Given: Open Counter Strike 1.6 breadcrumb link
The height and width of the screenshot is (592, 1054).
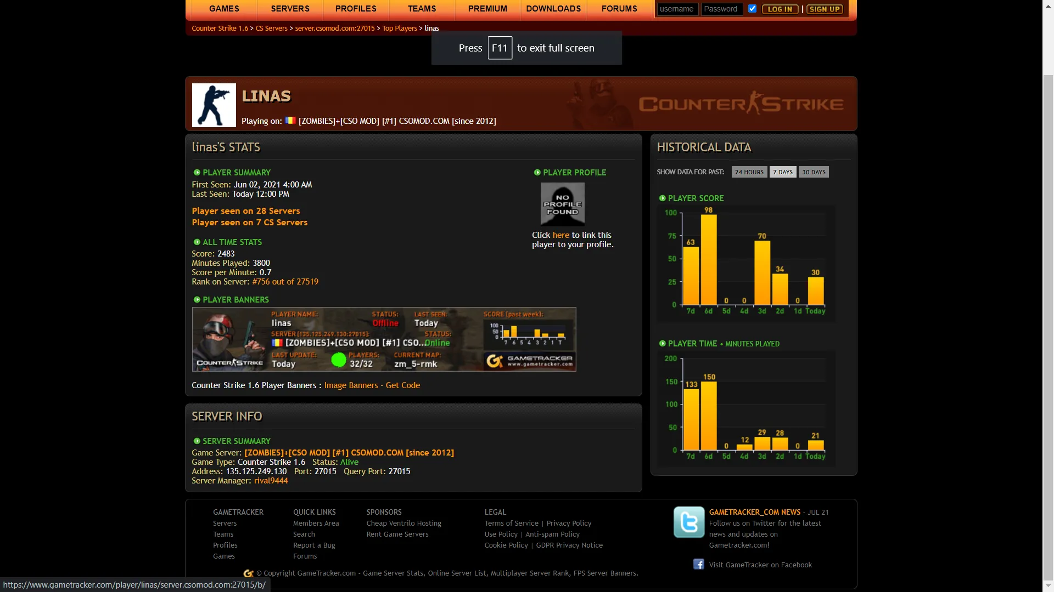Looking at the screenshot, I should [220, 29].
